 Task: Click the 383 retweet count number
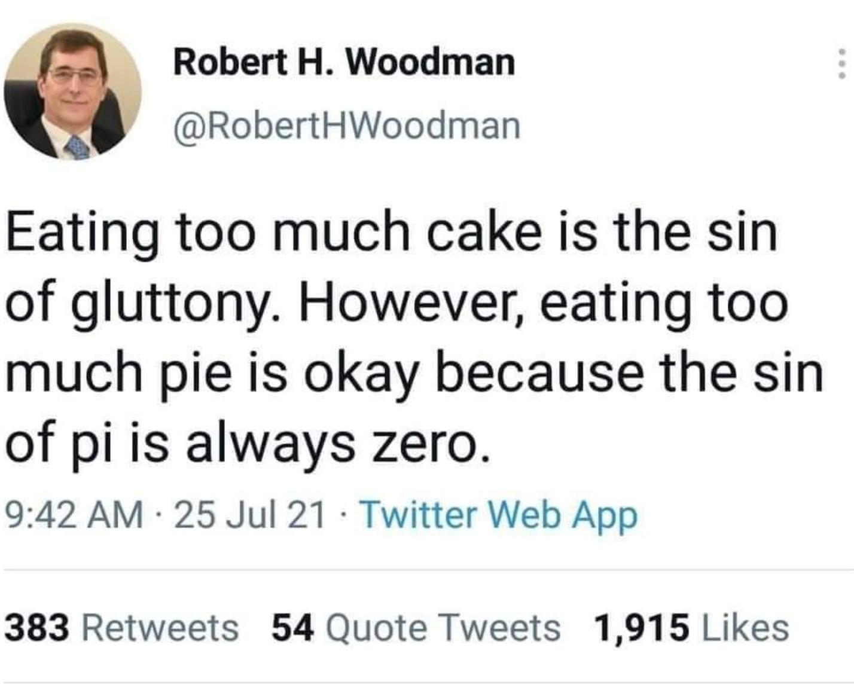pyautogui.click(x=37, y=628)
